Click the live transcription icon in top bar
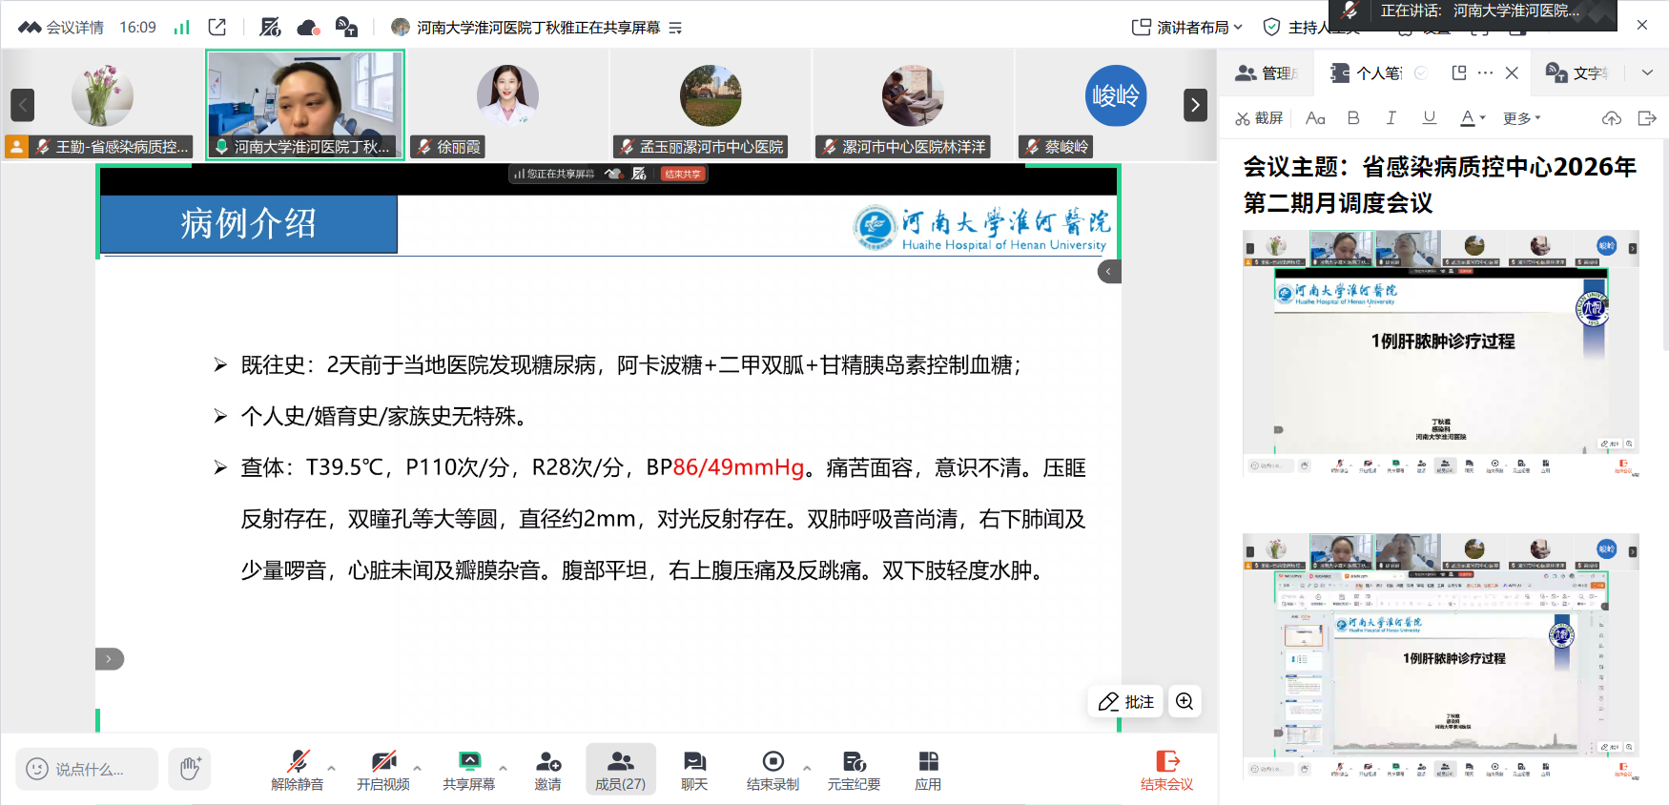This screenshot has width=1669, height=806. click(346, 28)
